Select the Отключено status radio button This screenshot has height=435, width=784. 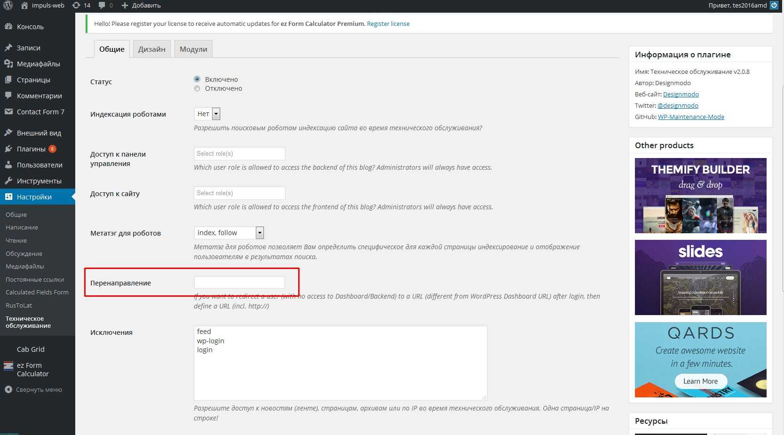click(x=197, y=88)
